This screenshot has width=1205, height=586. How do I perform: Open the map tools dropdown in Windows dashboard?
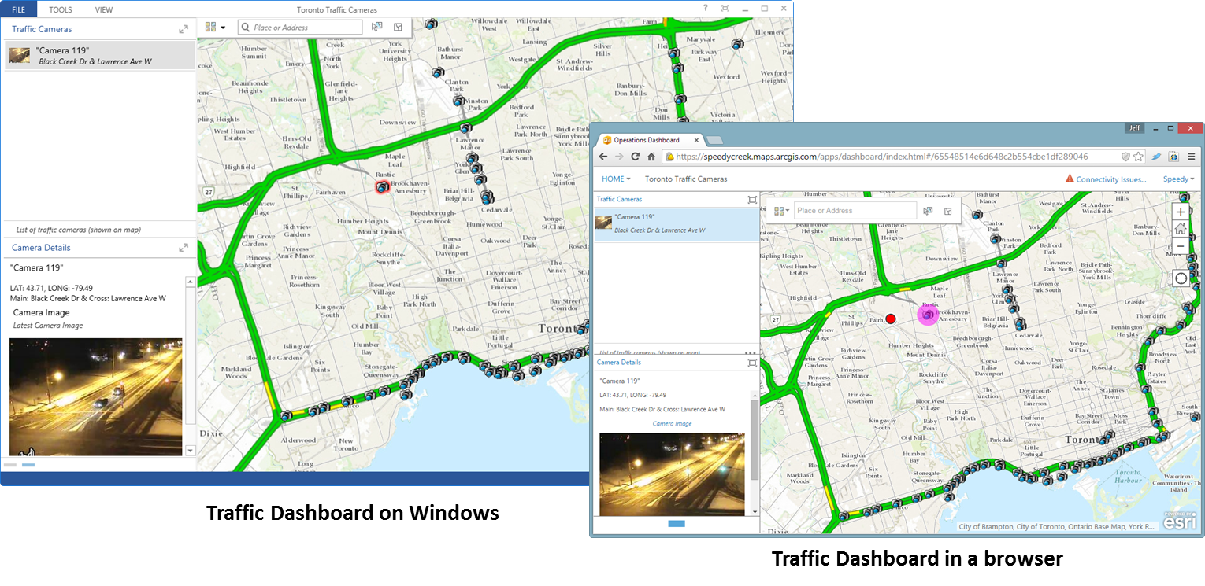[x=215, y=27]
